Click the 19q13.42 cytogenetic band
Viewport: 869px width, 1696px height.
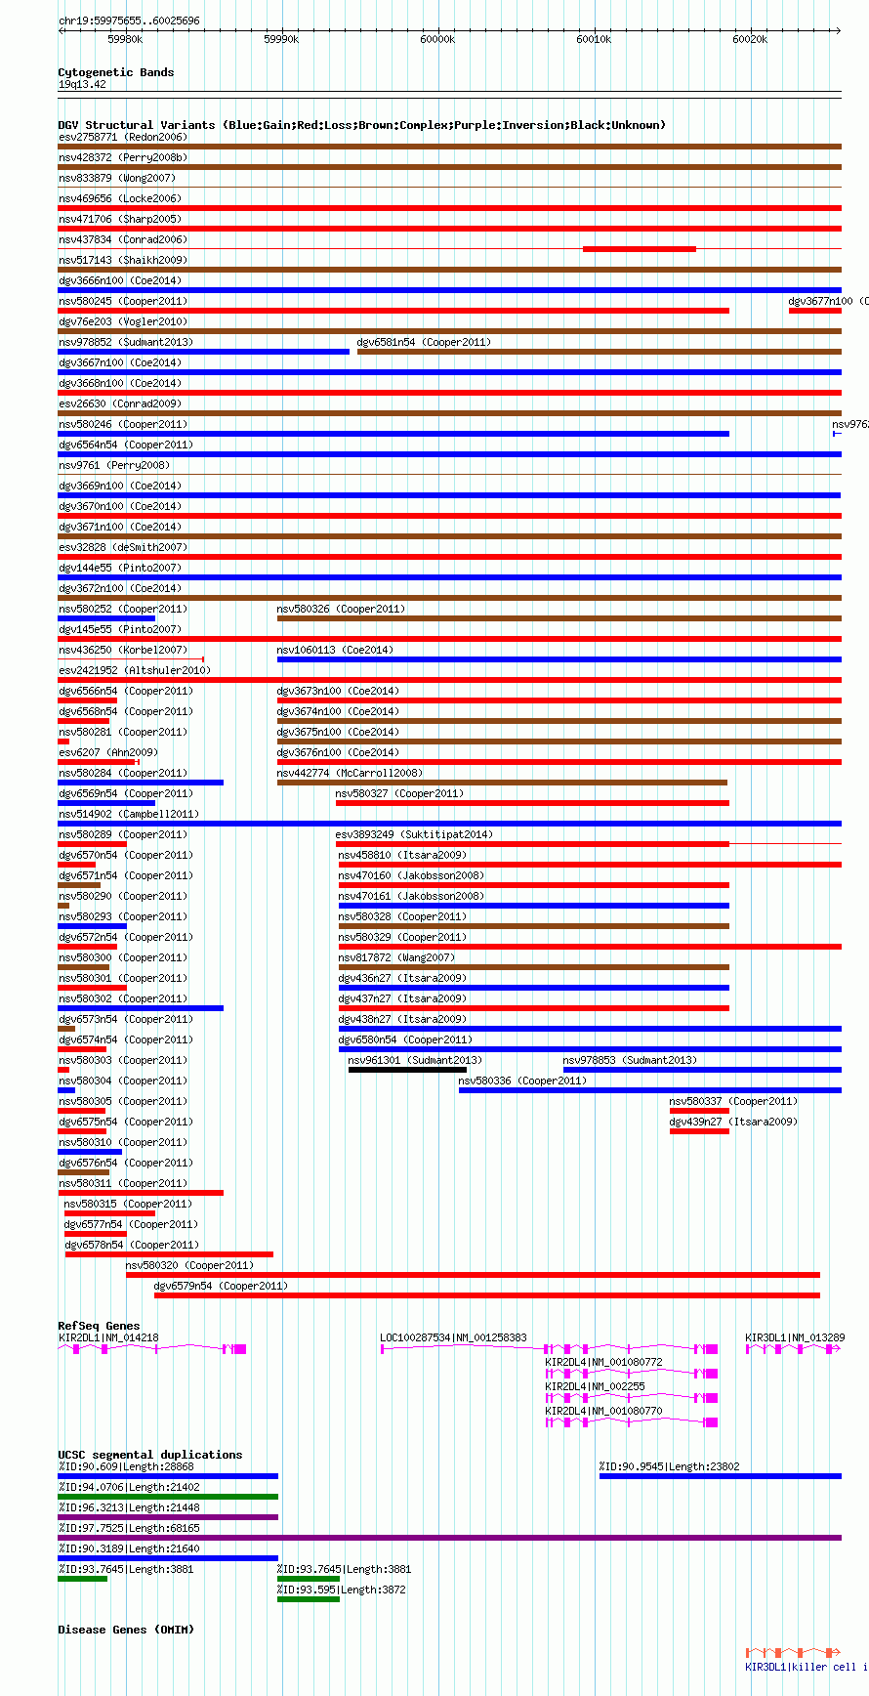pyautogui.click(x=82, y=84)
